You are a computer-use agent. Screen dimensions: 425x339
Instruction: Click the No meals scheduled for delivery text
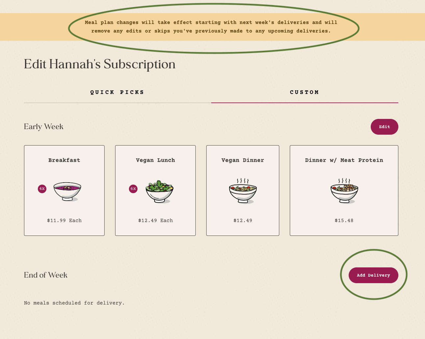click(x=74, y=303)
